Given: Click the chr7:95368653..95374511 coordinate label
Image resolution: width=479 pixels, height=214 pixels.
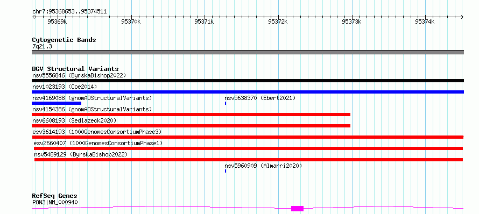Looking at the screenshot, I should [x=69, y=12].
